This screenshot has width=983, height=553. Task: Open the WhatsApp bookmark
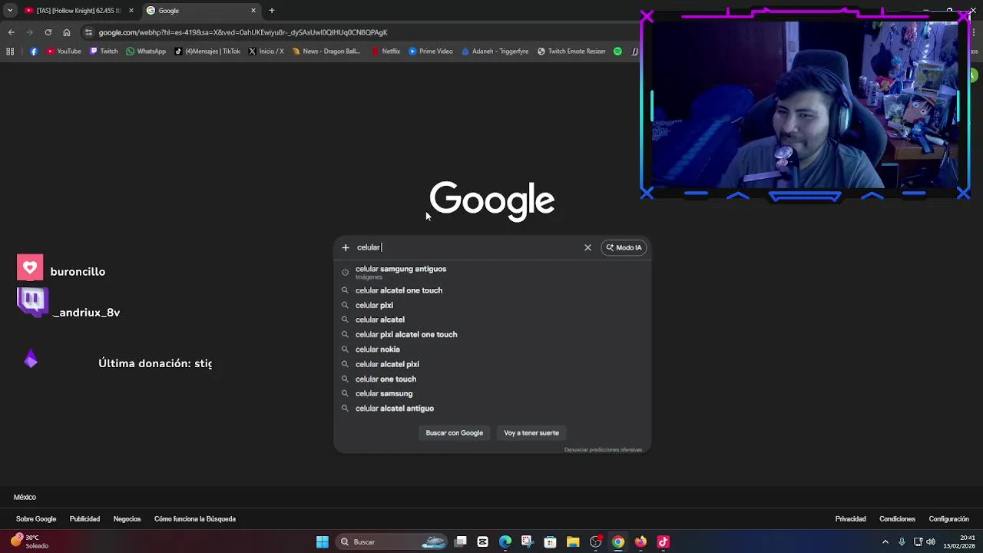click(146, 51)
